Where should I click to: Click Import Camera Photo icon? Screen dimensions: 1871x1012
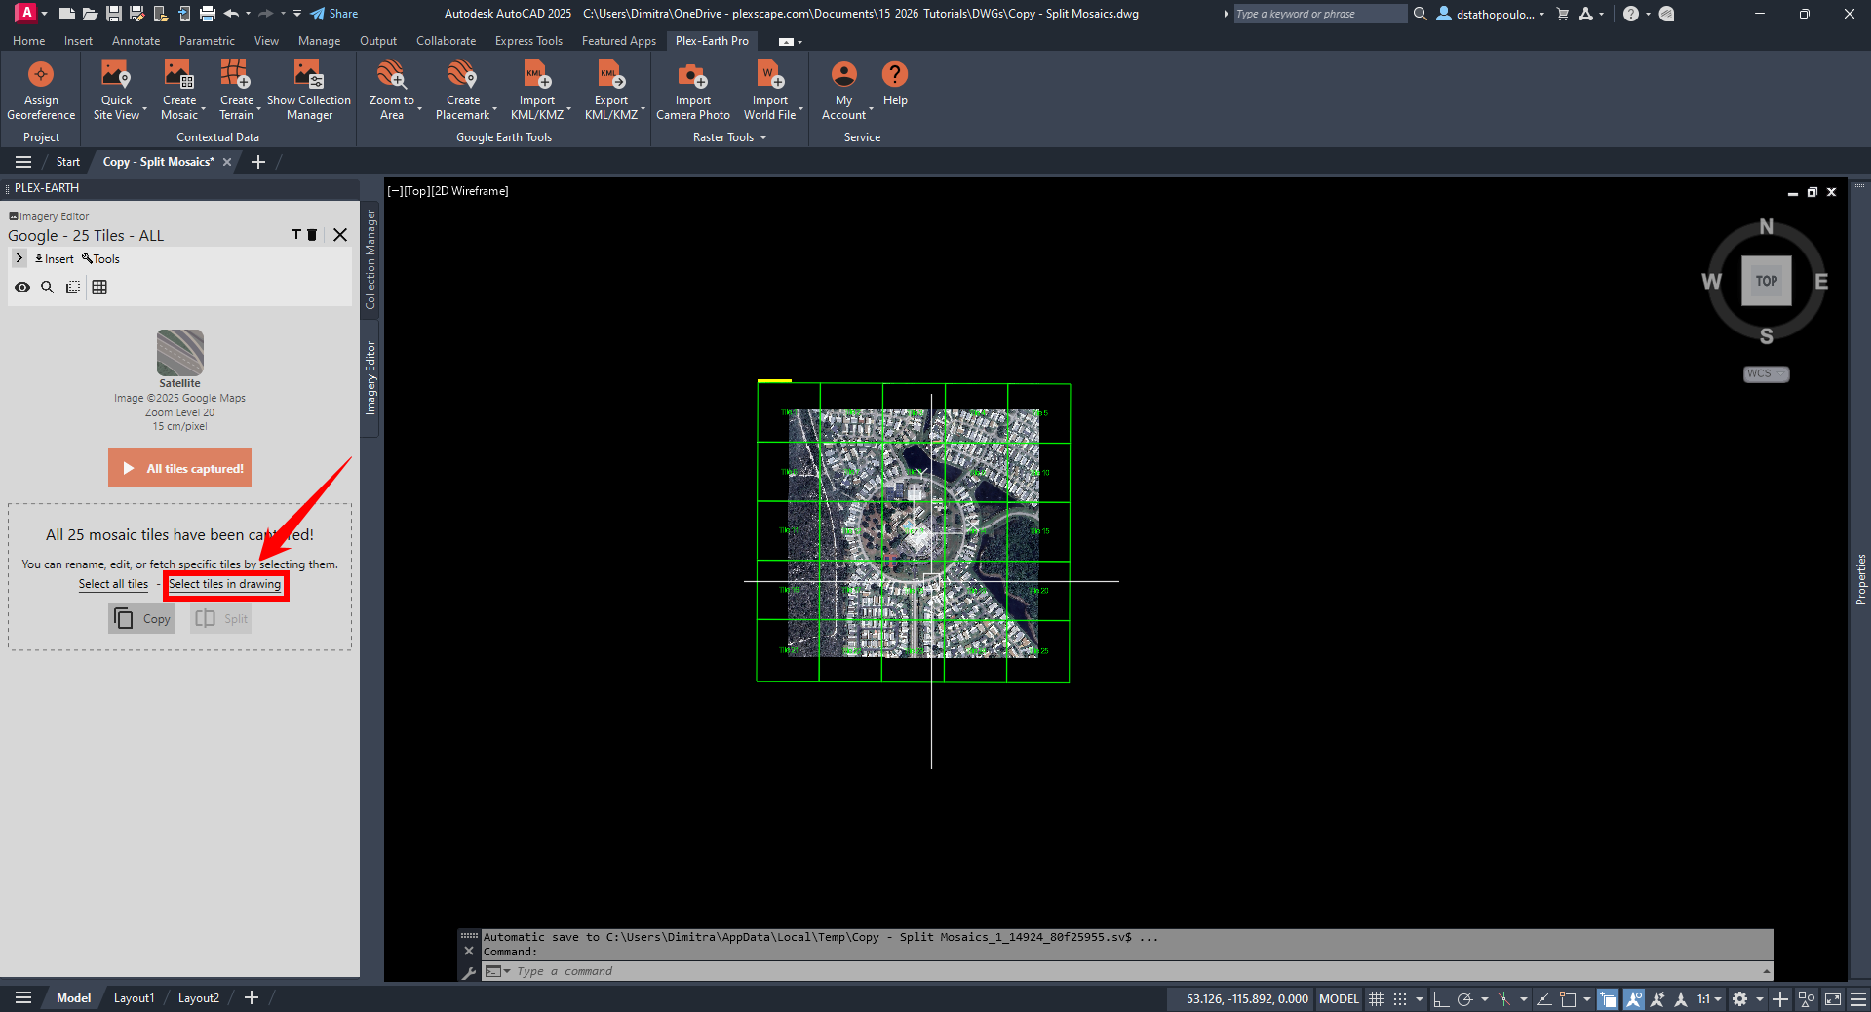click(x=693, y=75)
